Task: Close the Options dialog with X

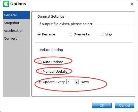Action: (x=132, y=4)
